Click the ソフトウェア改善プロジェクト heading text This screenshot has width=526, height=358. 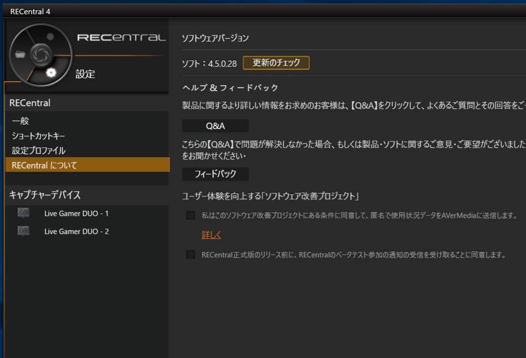pyautogui.click(x=271, y=196)
